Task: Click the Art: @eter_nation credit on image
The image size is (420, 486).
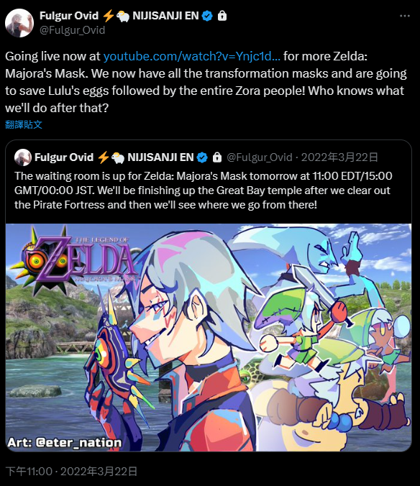Action: pos(65,442)
